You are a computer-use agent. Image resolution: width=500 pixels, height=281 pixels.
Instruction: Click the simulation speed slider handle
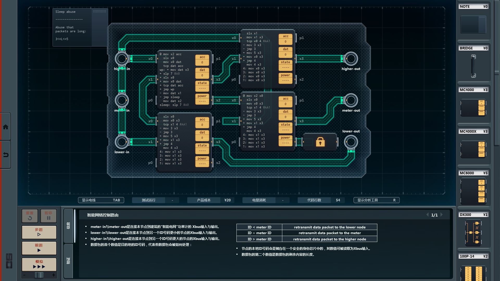[x=39, y=275]
